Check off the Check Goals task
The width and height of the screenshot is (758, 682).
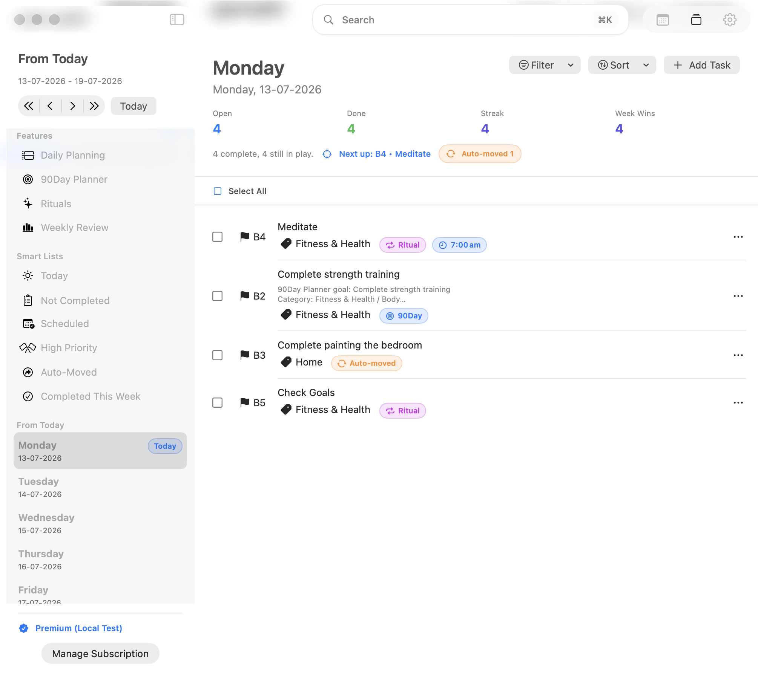click(218, 403)
